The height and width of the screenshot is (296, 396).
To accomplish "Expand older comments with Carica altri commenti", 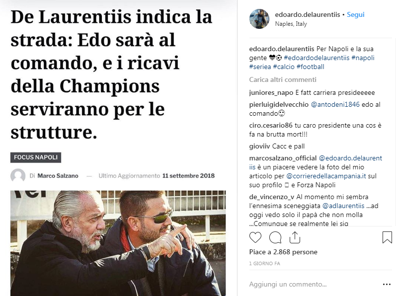I will 283,80.
